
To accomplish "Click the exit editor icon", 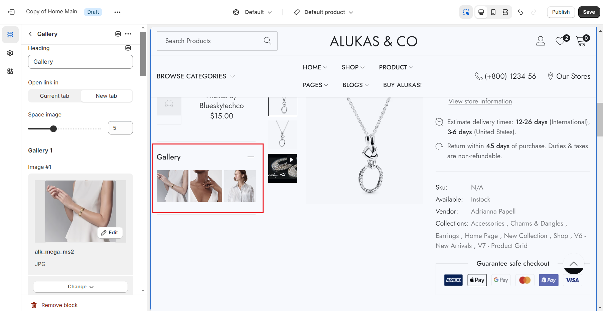I will (11, 12).
